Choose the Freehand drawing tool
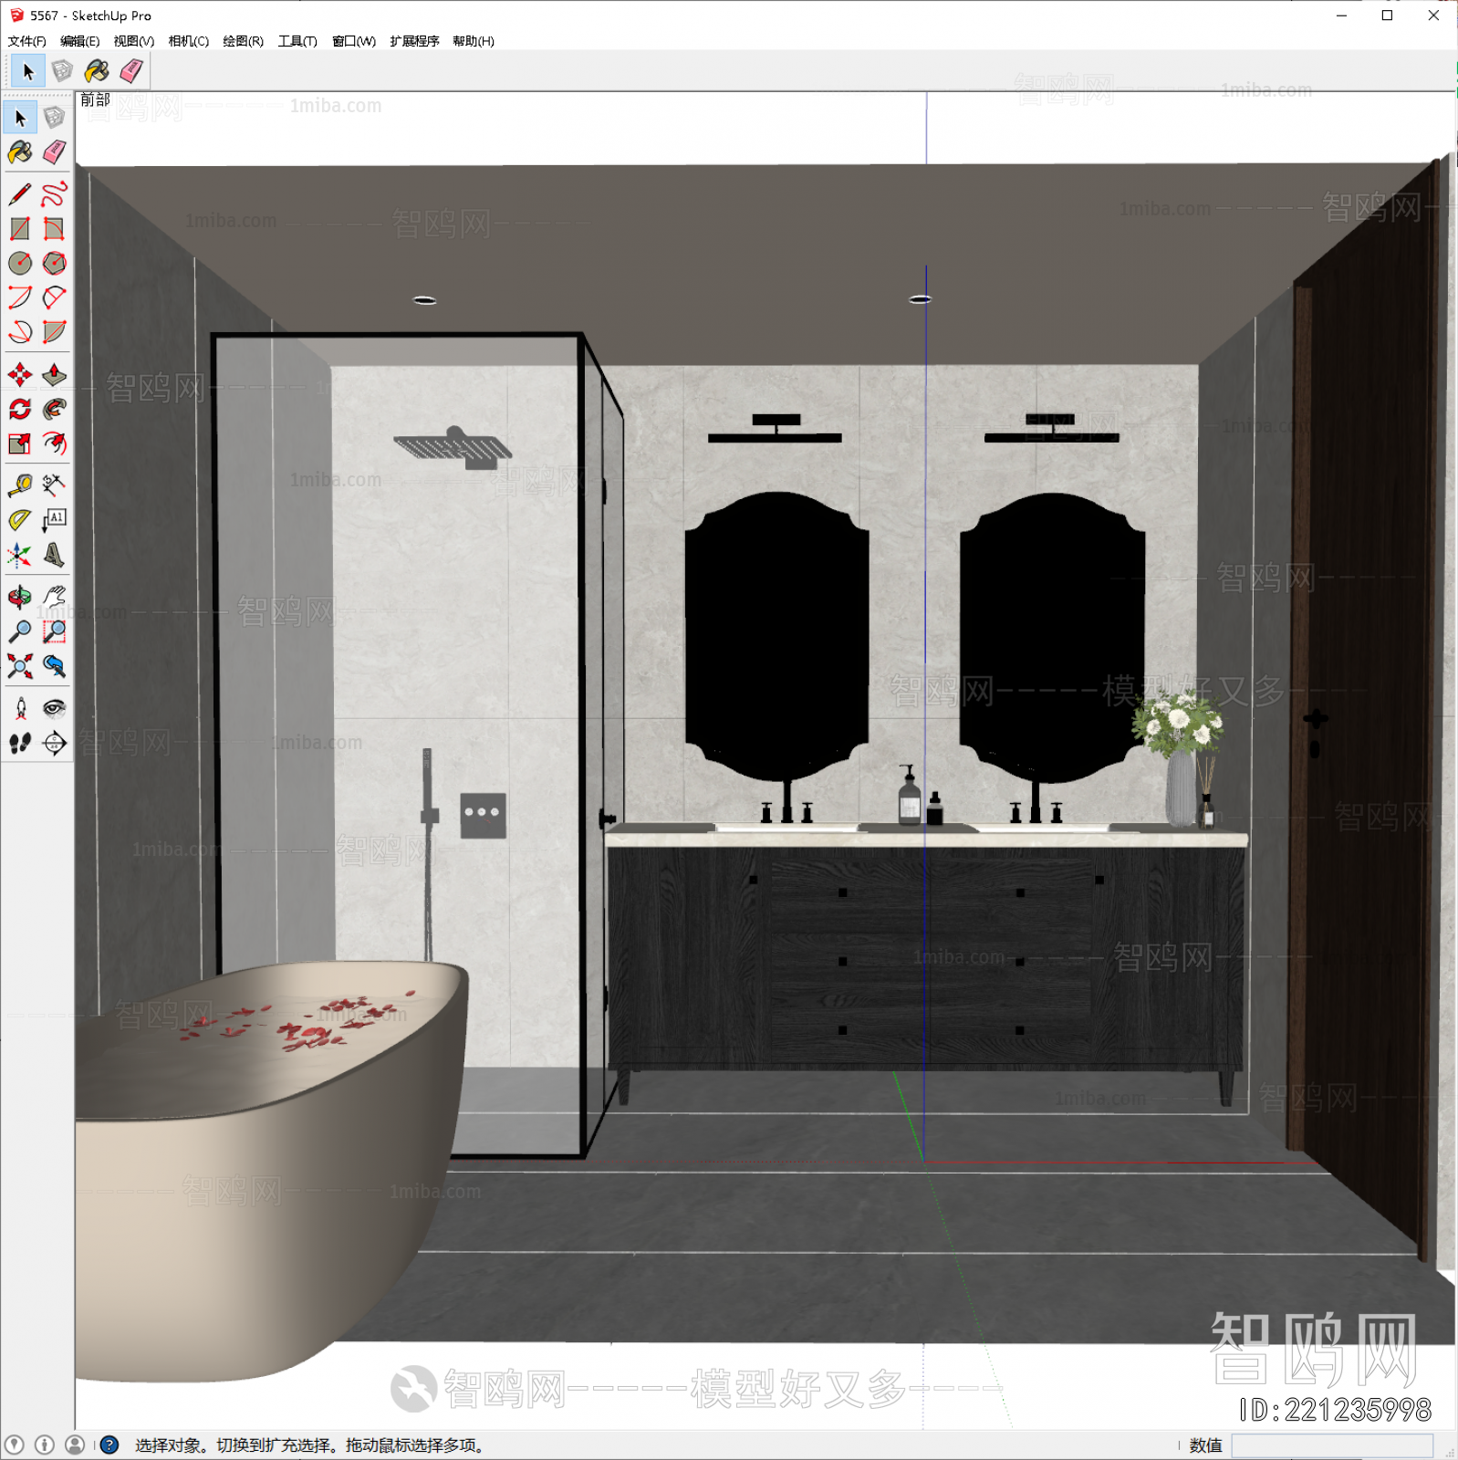This screenshot has height=1460, width=1458. [x=55, y=194]
